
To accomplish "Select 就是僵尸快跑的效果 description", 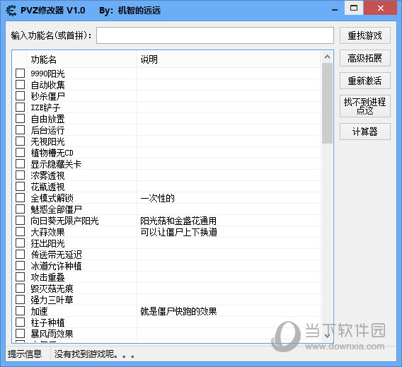I will [178, 311].
